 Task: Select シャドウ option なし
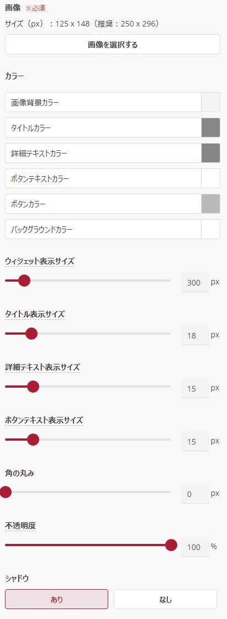pyautogui.click(x=165, y=599)
